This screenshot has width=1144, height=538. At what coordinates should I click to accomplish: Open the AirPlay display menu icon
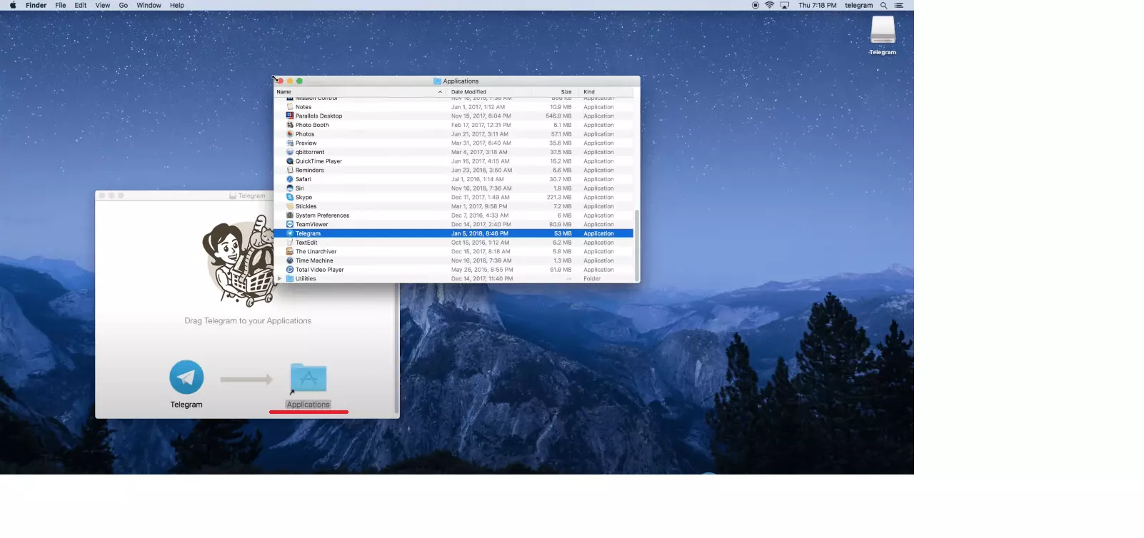click(x=785, y=5)
